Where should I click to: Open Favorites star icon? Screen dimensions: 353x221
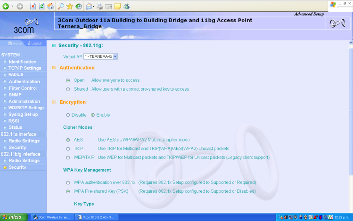coord(70,6)
